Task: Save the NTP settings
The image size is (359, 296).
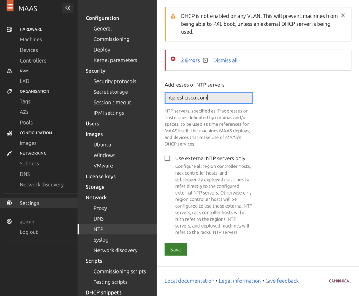Action: point(176,249)
